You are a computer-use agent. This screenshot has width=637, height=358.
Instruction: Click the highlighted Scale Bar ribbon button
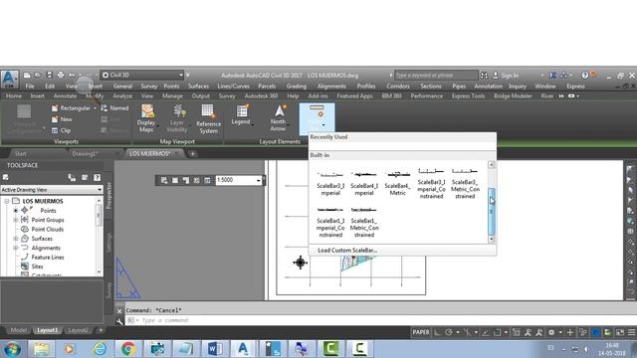point(317,118)
